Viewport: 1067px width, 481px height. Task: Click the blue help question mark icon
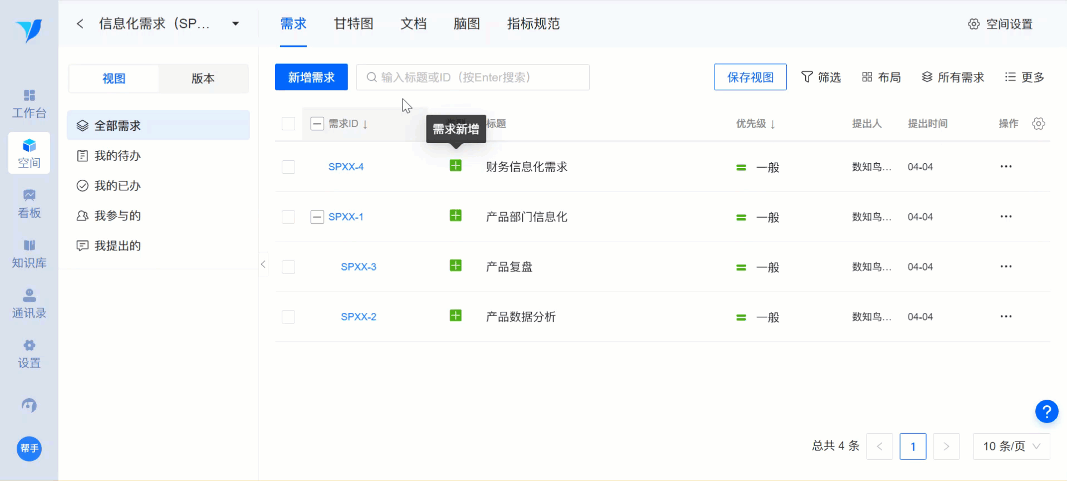[1046, 411]
